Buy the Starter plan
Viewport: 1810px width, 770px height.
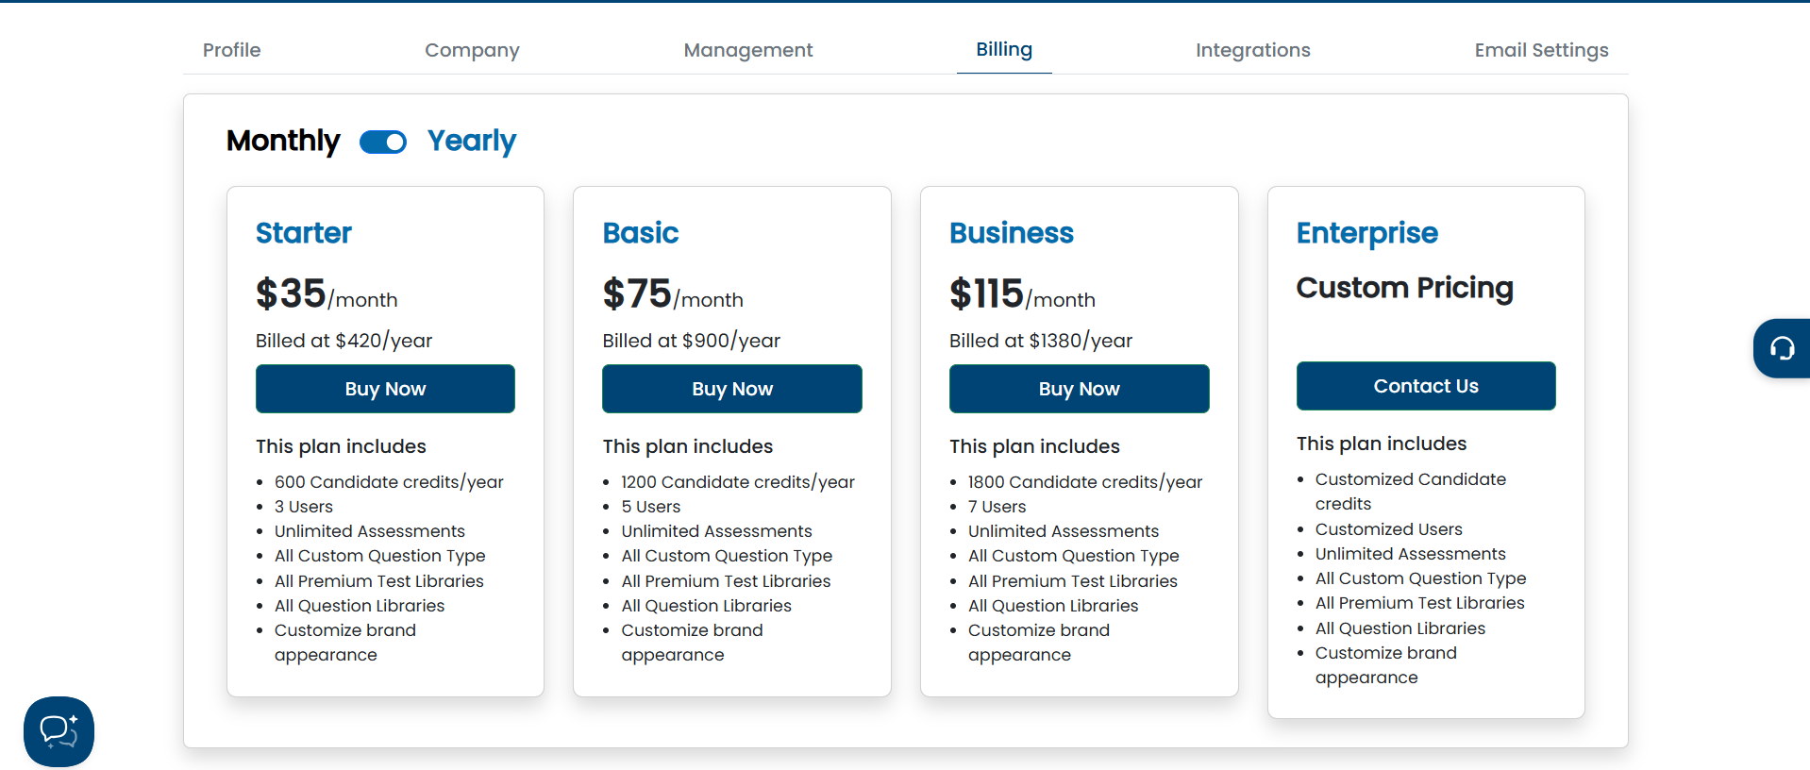[x=385, y=389]
